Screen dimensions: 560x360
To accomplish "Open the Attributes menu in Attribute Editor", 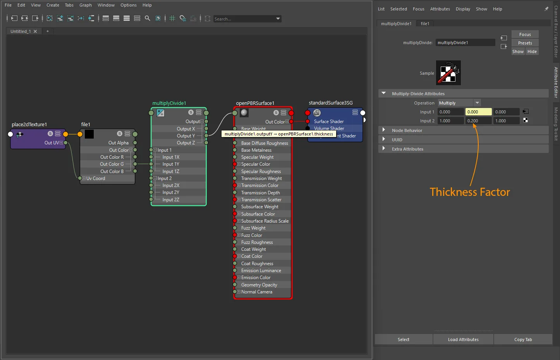I will 440,9.
